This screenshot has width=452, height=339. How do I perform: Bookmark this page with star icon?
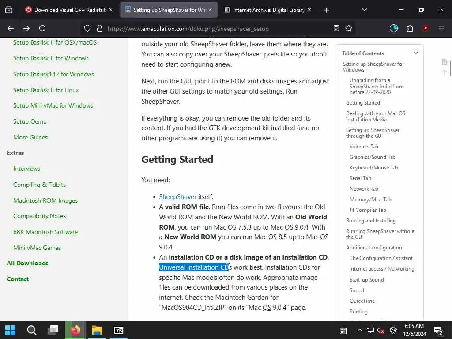point(349,28)
